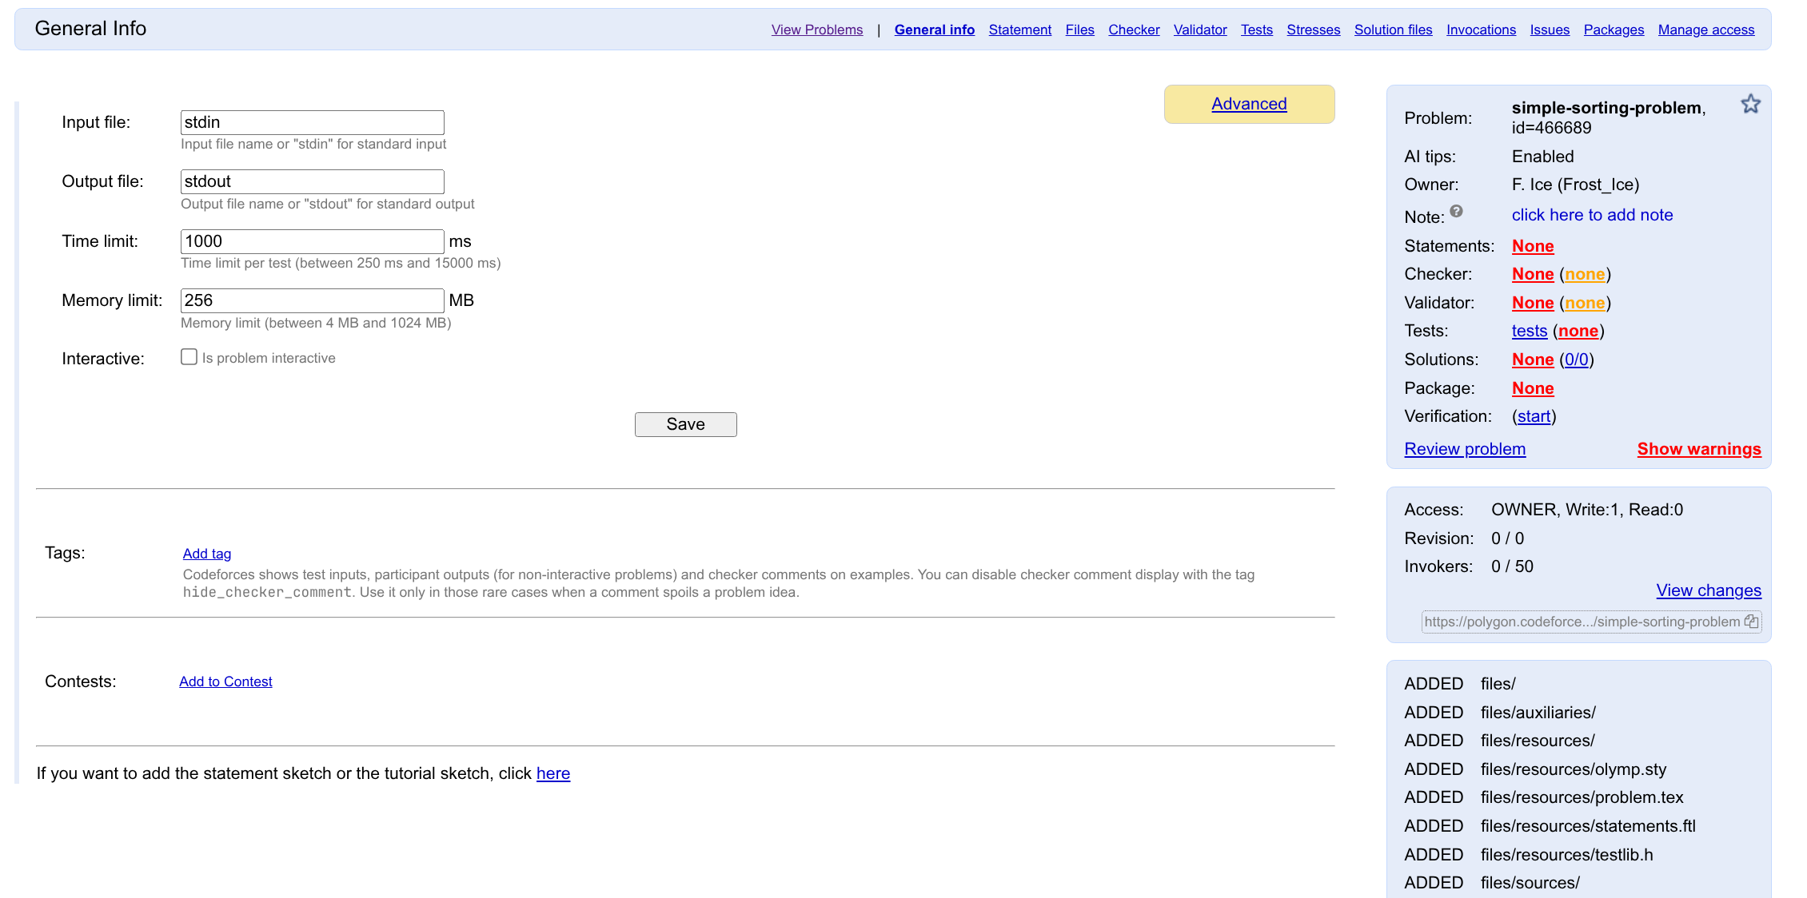Copy the polygon problem URL
Viewport: 1807px width, 898px height.
(x=1751, y=622)
